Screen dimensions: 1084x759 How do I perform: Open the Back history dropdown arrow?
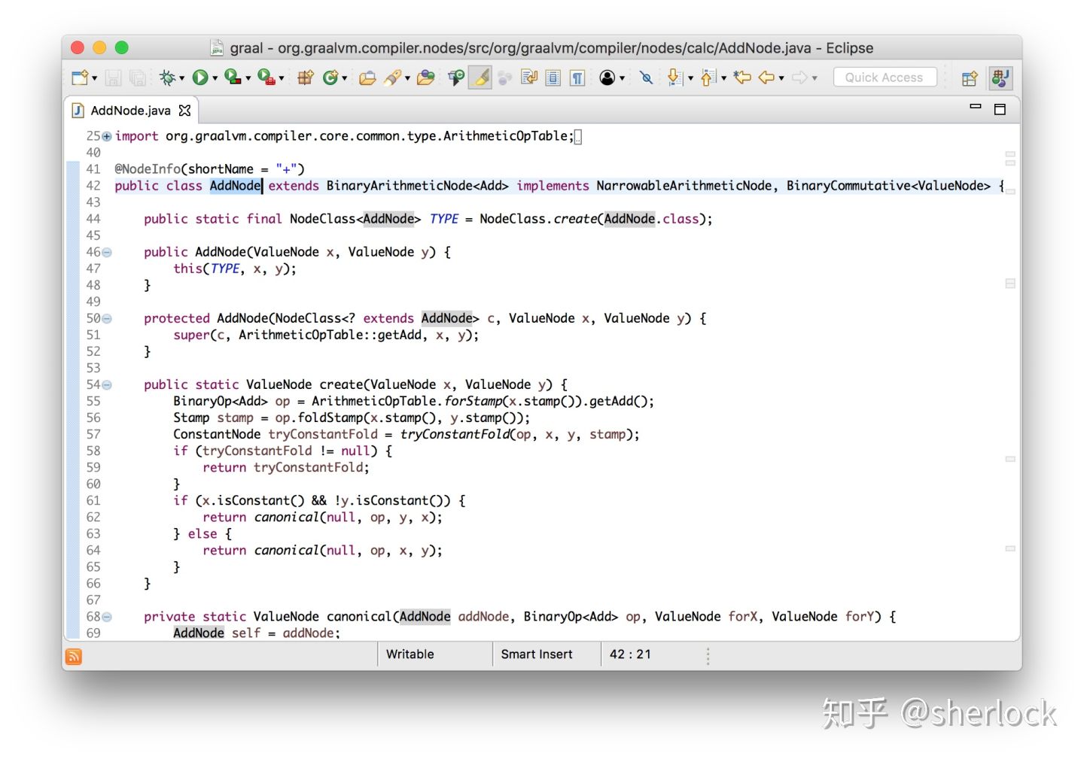(x=781, y=78)
